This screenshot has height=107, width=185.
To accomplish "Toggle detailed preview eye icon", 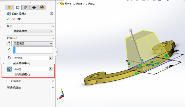I will (19, 19).
